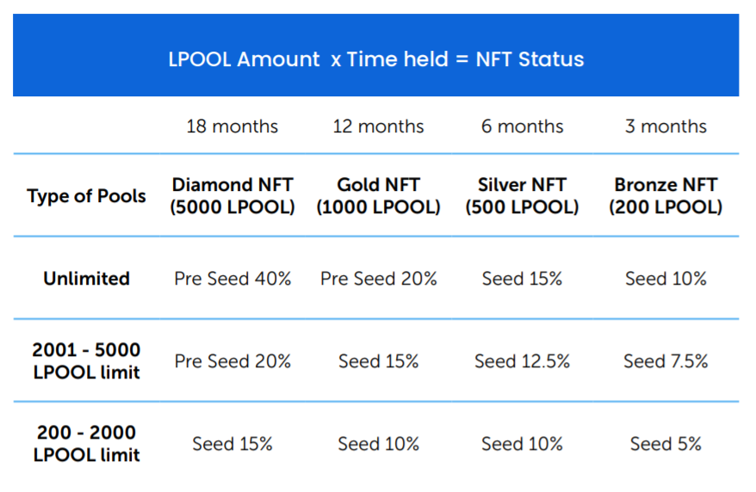This screenshot has height=492, width=756.
Task: Click Pre Seed 20% in Unlimited row
Action: pos(379,279)
